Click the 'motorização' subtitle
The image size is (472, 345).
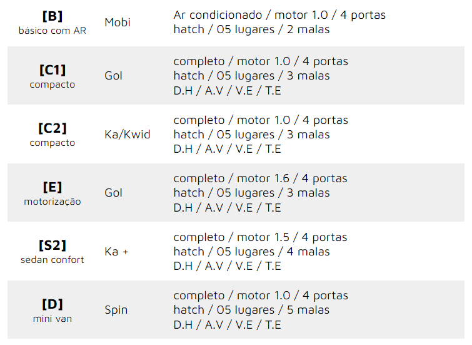pyautogui.click(x=53, y=202)
